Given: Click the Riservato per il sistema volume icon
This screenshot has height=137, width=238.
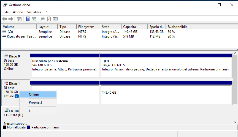Looking at the screenshot, I should coord(4,36).
